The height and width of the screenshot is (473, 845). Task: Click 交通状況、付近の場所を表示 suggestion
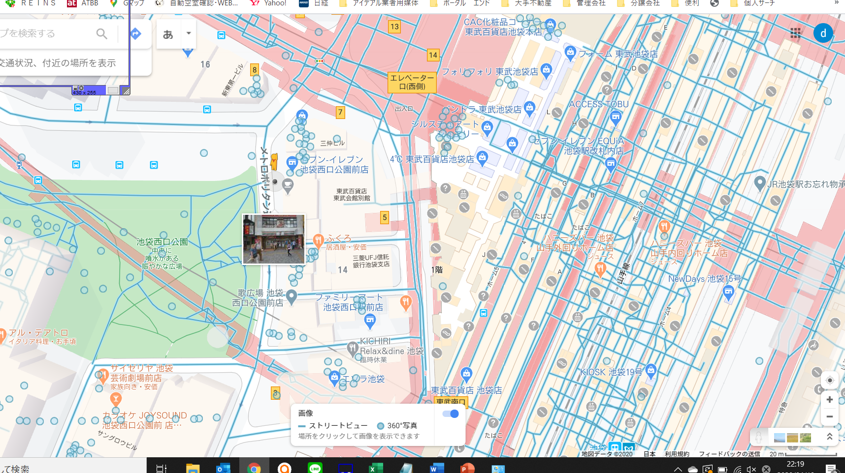(x=58, y=63)
